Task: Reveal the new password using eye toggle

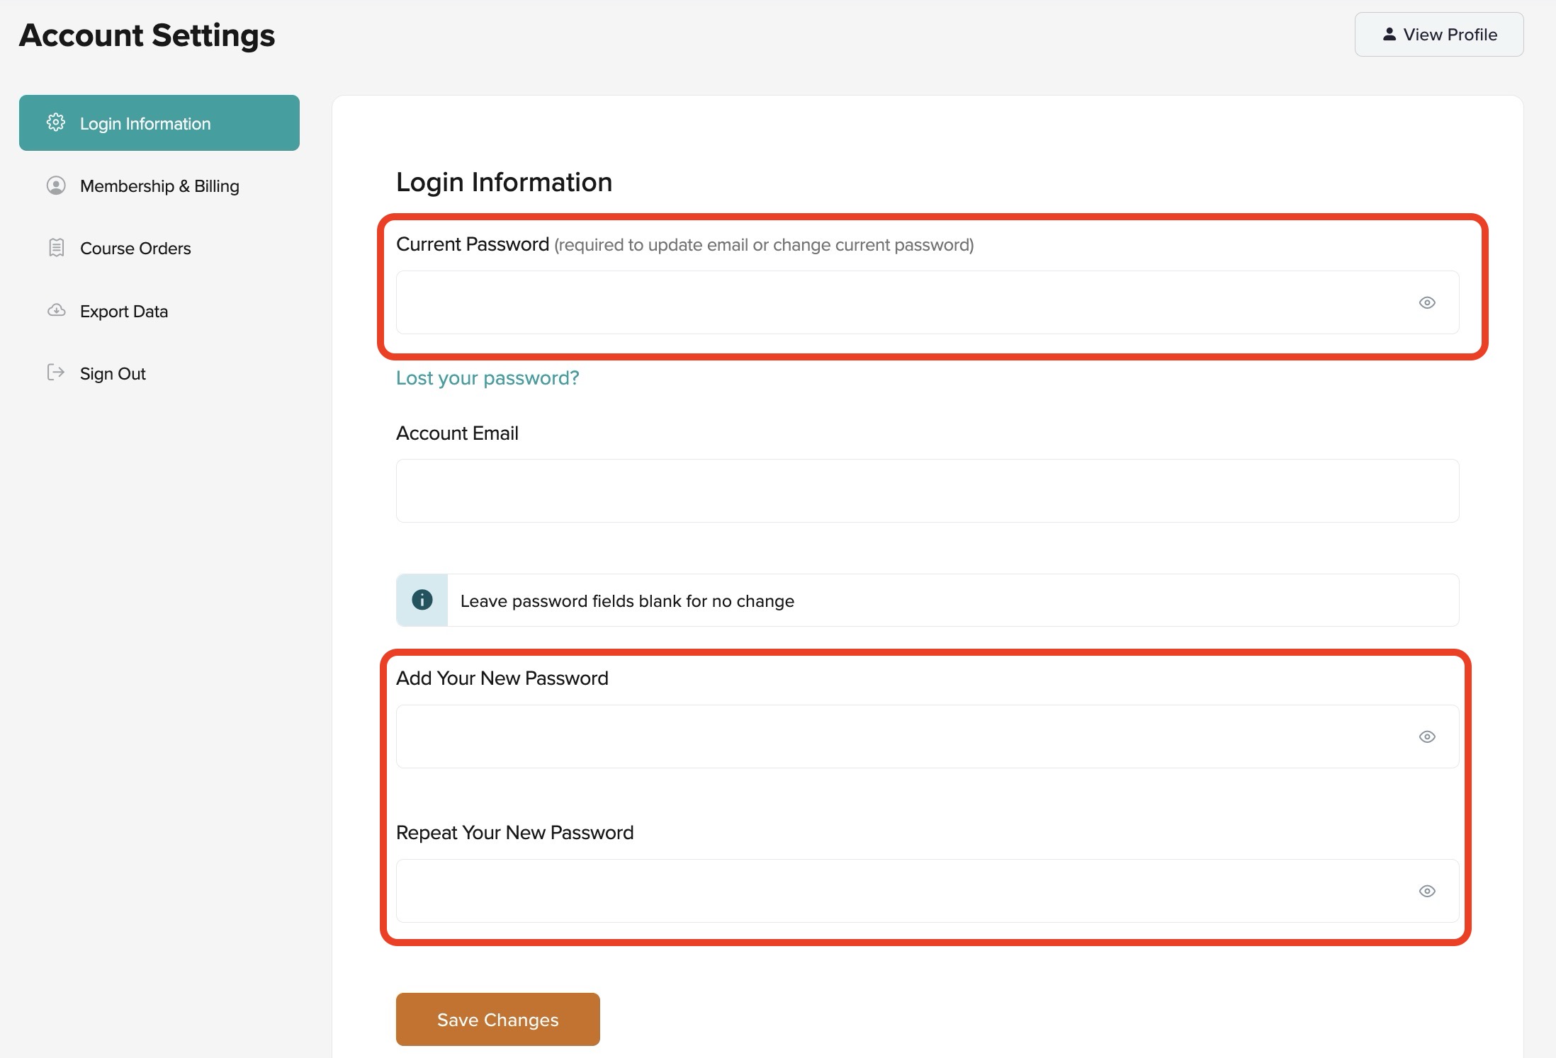Action: [x=1427, y=736]
